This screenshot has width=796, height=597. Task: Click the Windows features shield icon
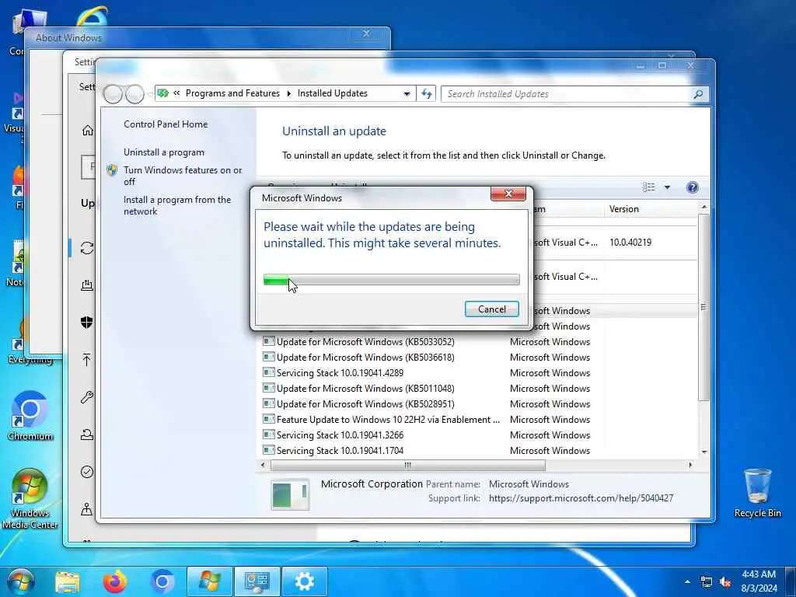click(112, 170)
